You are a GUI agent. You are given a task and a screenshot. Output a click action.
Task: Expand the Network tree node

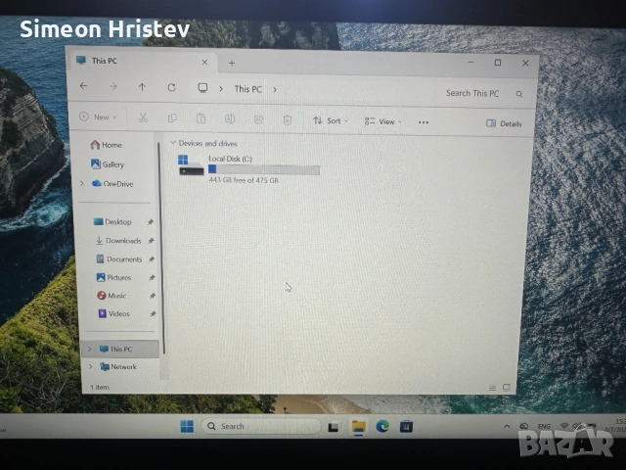click(90, 367)
